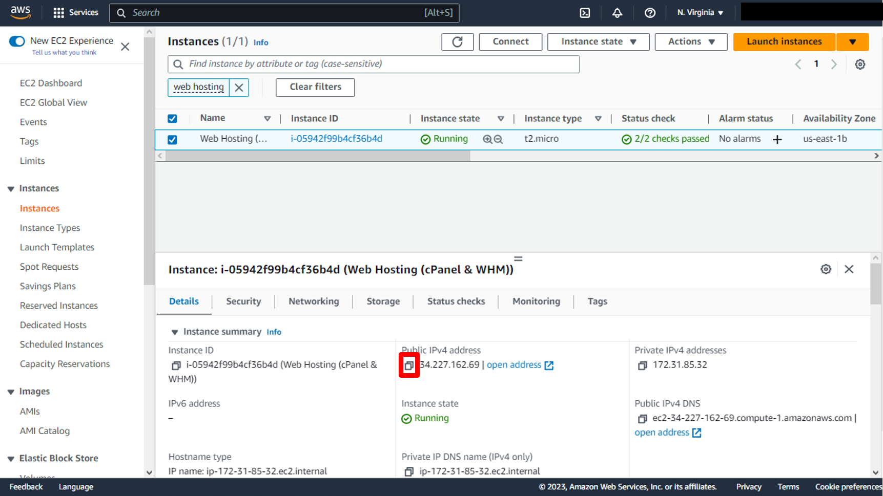This screenshot has height=496, width=883.
Task: Dismiss the New EC2 Experience banner
Action: pyautogui.click(x=125, y=47)
